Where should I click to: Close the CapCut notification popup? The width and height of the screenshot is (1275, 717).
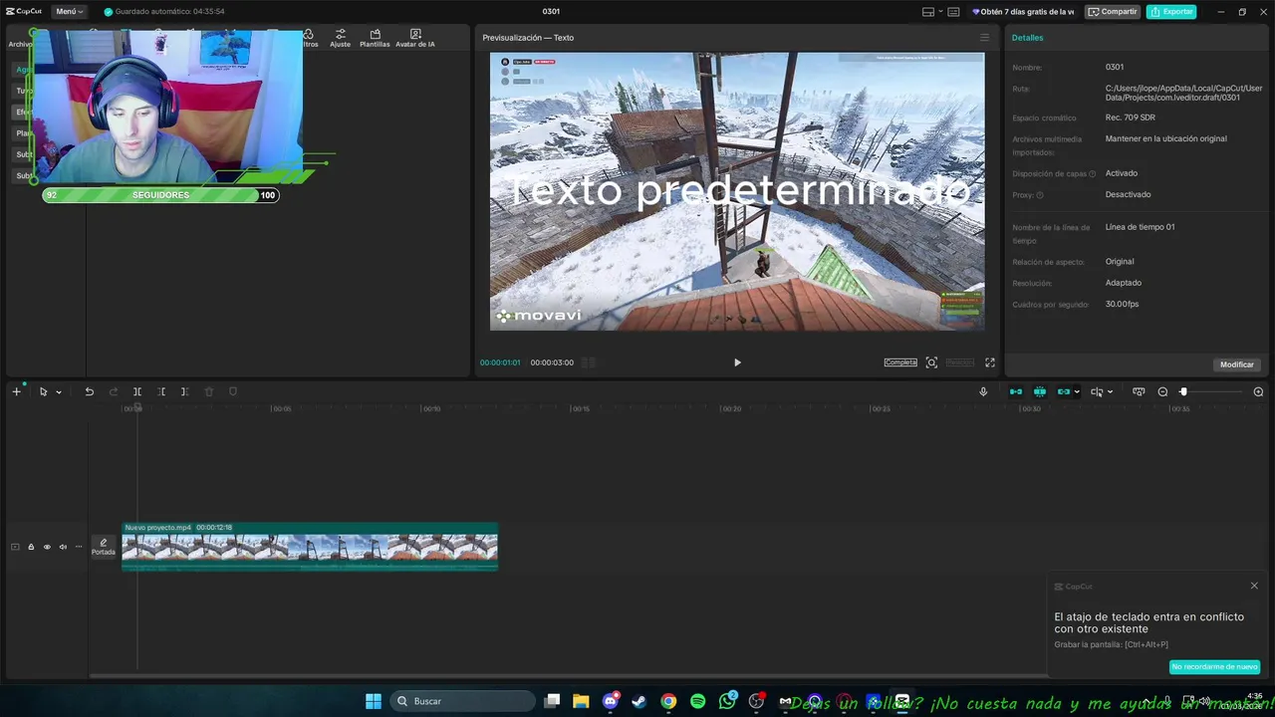pyautogui.click(x=1254, y=586)
